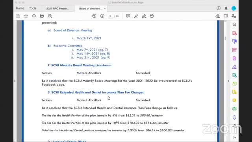Switch to the Home tab
This screenshot has height=142, width=252.
point(20,8)
